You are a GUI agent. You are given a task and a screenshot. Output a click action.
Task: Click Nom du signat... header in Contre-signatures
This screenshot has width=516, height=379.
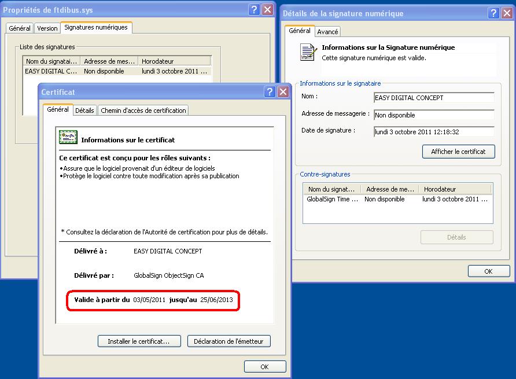tap(331, 189)
